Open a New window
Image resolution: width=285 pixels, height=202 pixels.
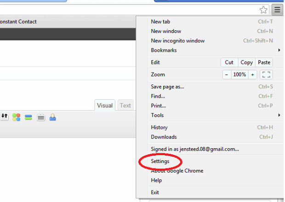point(216,31)
